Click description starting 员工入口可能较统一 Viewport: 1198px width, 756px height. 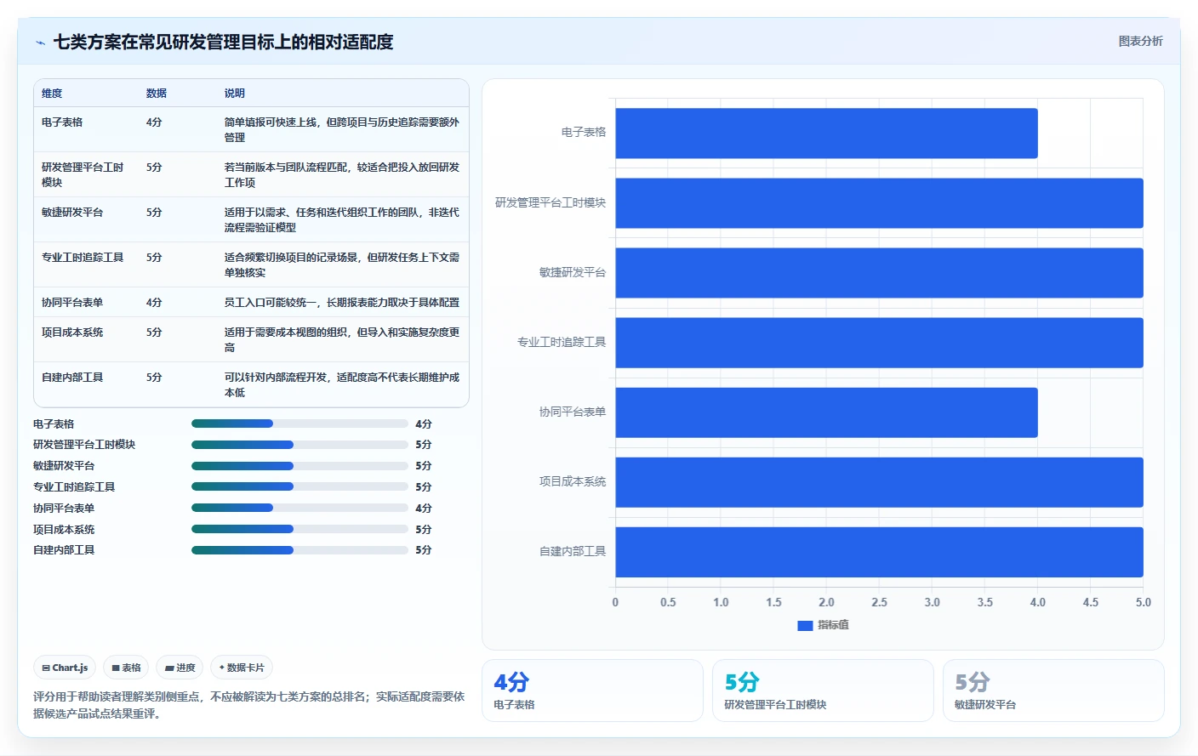click(x=342, y=303)
